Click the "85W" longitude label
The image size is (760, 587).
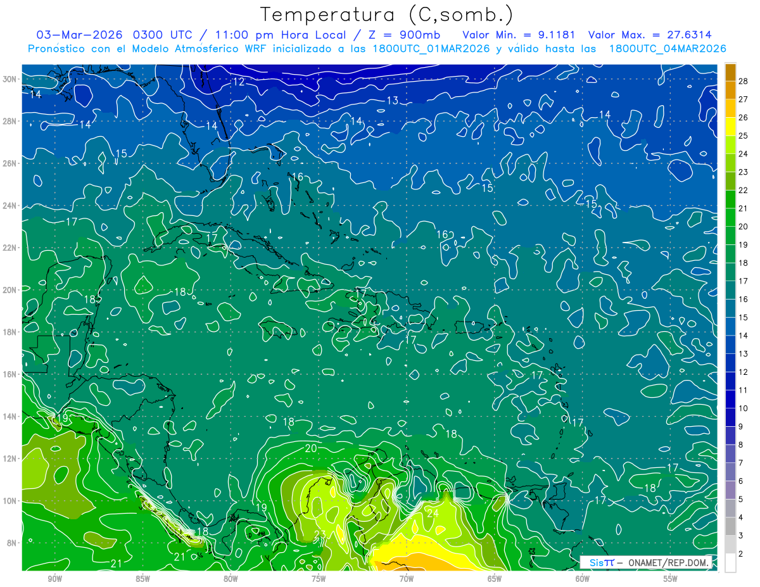[x=142, y=579]
